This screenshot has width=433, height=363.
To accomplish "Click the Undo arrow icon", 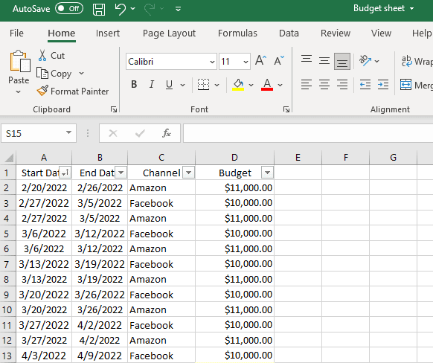I will click(120, 9).
